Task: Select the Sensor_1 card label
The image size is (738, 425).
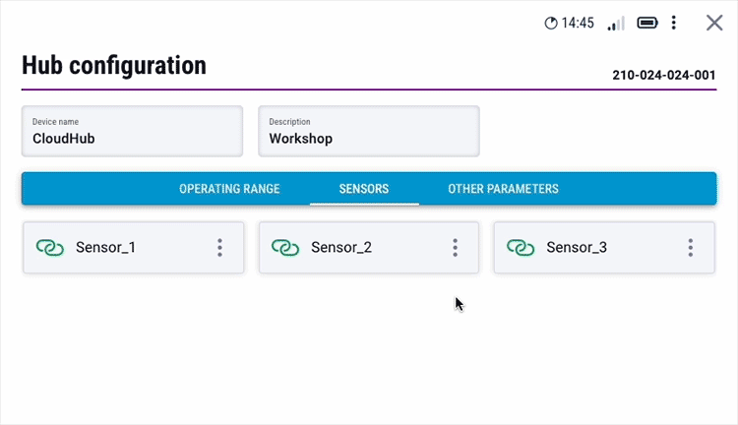Action: [105, 248]
